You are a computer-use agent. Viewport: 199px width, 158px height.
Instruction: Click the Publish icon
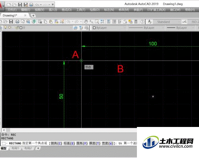tap(28, 21)
